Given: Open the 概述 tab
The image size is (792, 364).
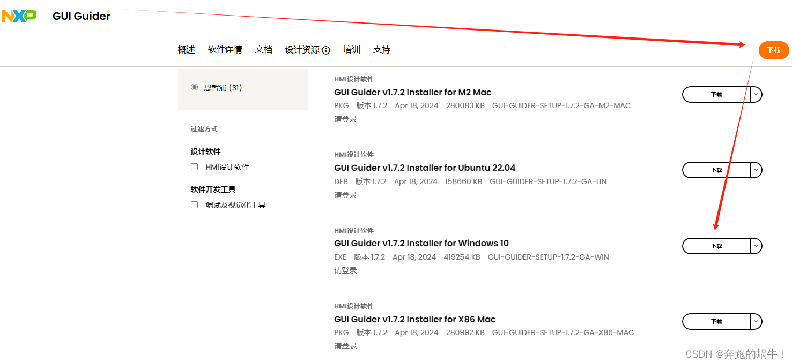Looking at the screenshot, I should click(186, 50).
